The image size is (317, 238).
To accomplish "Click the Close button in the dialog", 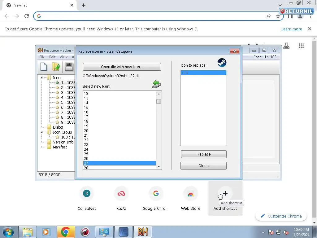I will point(204,166).
